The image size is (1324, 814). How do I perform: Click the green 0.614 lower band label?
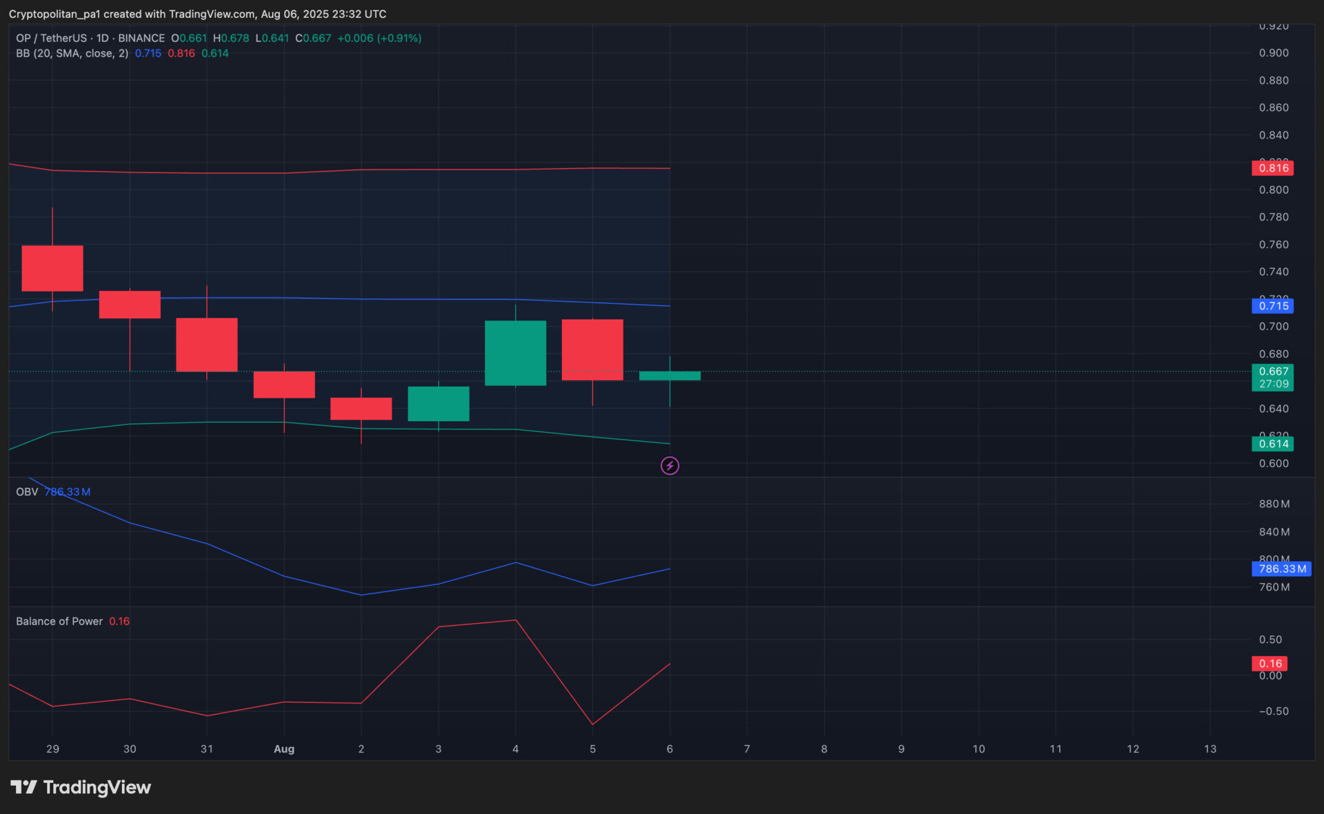[1272, 444]
